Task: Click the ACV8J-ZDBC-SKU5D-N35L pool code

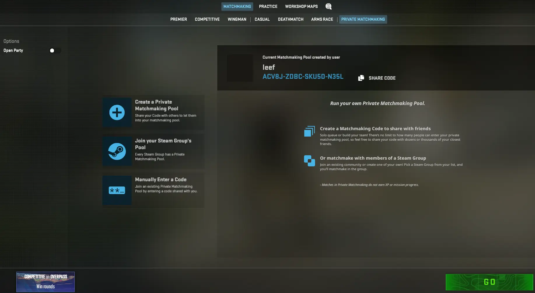Action: coord(303,76)
